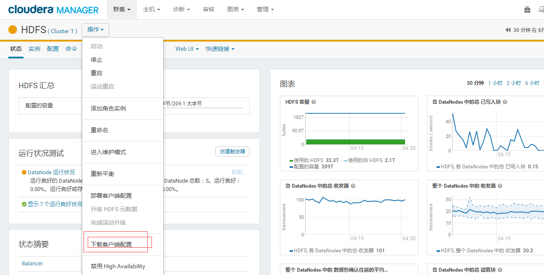Click the 数据包确认往返的平均 chart title
This screenshot has width=544, height=275.
[x=337, y=270]
